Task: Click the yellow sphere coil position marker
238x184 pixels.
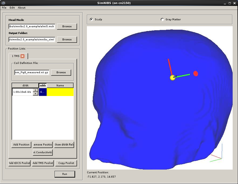Action: (172, 78)
